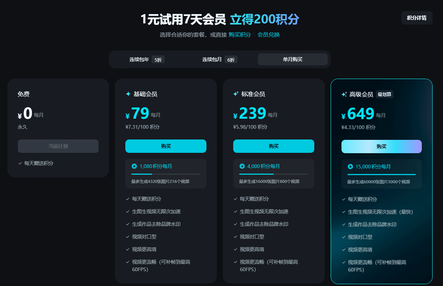Click the ¥239 每月 price
The image size is (443, 286).
pos(256,113)
